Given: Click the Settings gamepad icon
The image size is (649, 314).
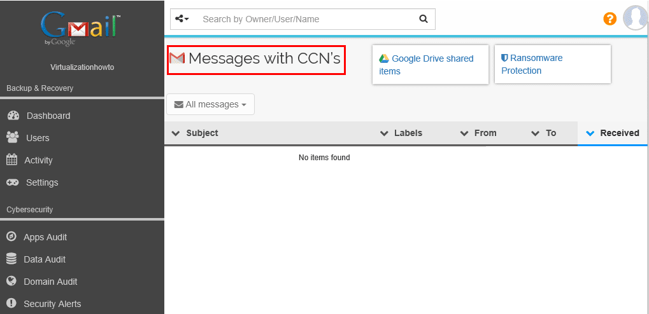Looking at the screenshot, I should point(13,182).
